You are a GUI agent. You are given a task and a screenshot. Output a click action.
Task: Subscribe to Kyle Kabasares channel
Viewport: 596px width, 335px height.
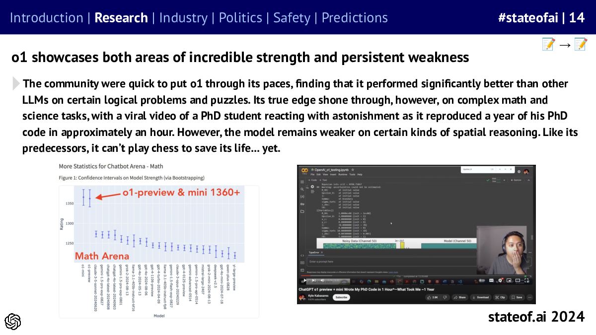pos(341,297)
